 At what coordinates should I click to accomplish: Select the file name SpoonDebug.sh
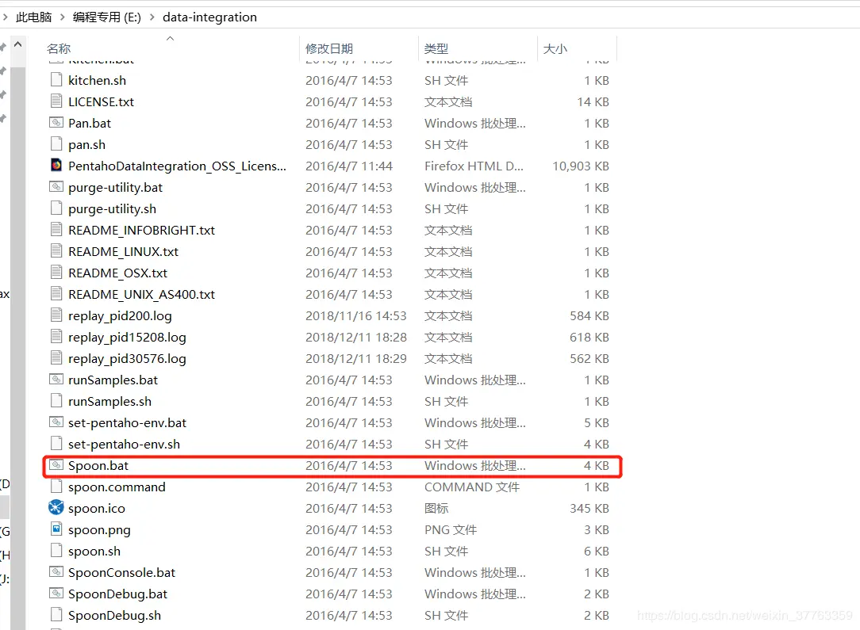pyautogui.click(x=114, y=615)
